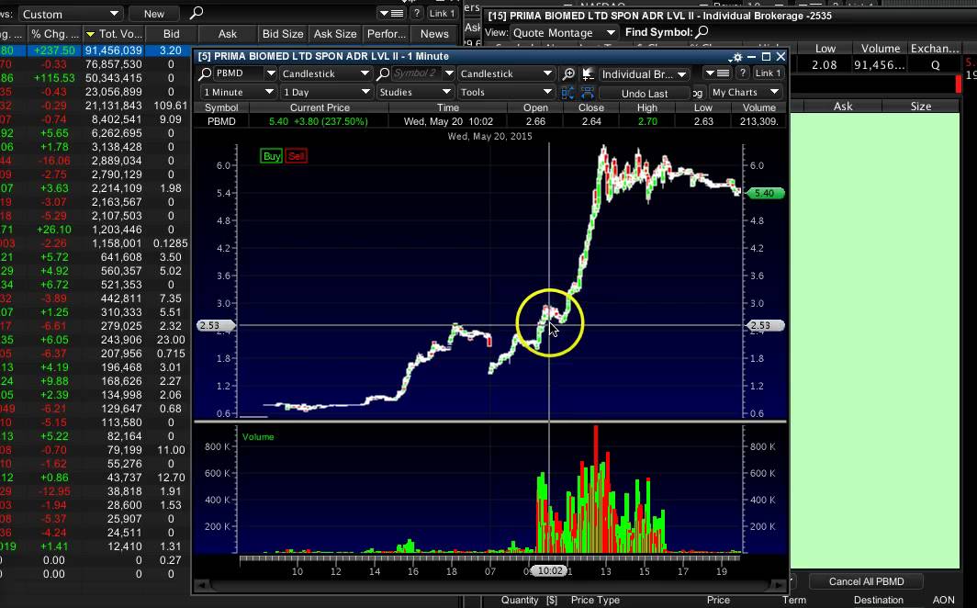
Task: Open the Tools dropdown menu
Action: 505,92
